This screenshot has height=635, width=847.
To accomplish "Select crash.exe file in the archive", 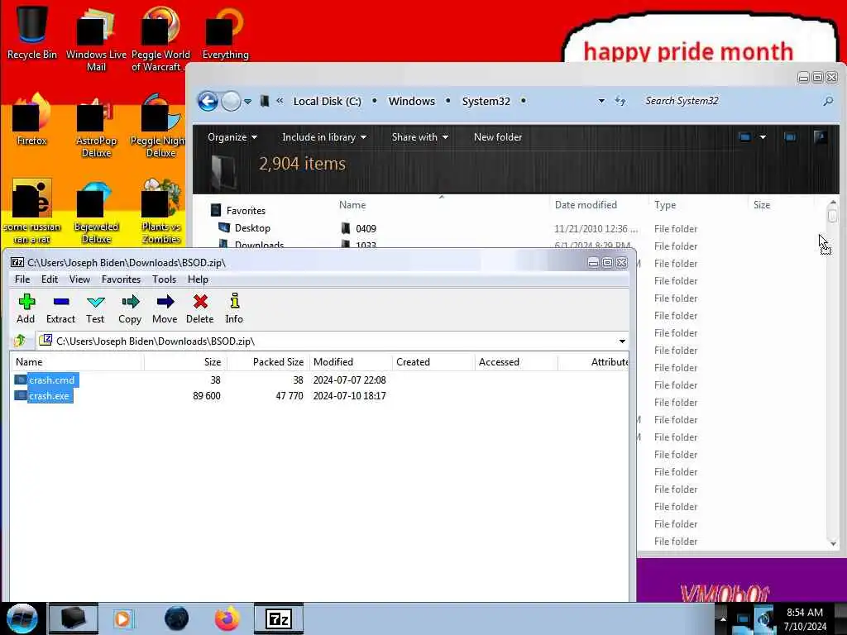I will 43,396.
